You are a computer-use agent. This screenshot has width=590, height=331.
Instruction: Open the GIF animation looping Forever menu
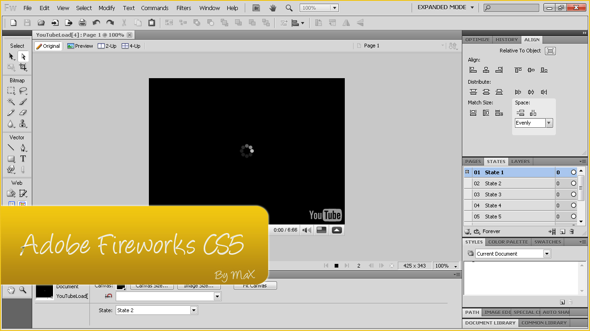click(x=477, y=231)
